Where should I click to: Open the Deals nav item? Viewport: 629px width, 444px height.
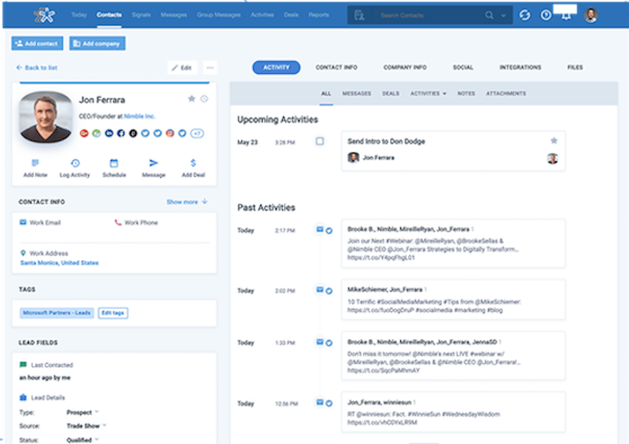pyautogui.click(x=291, y=15)
